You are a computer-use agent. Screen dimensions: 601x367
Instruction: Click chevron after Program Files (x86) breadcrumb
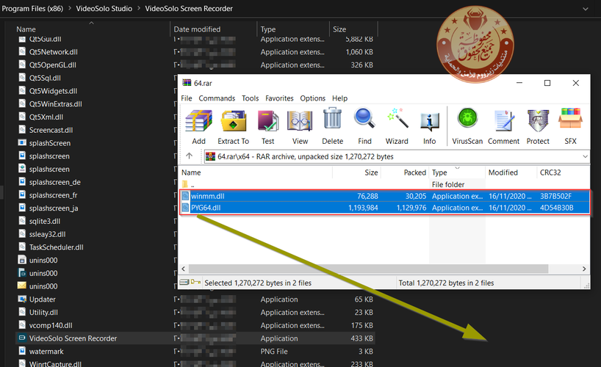click(70, 8)
